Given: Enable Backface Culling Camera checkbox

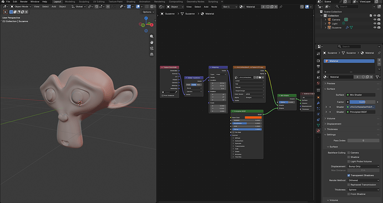Looking at the screenshot, I should point(349,153).
